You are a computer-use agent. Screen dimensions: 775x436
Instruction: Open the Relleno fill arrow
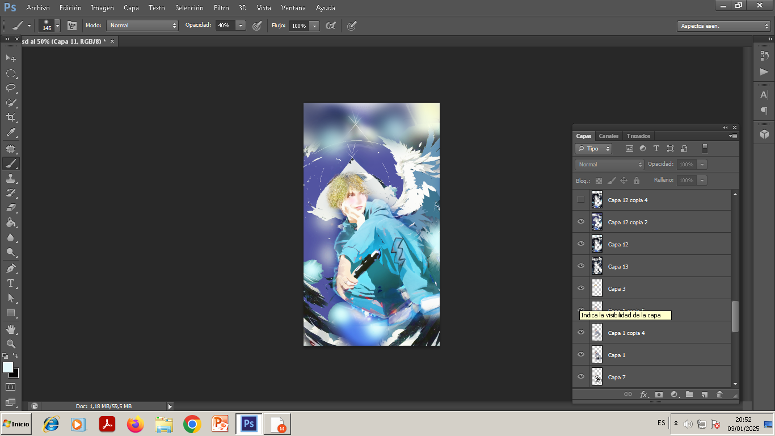702,181
